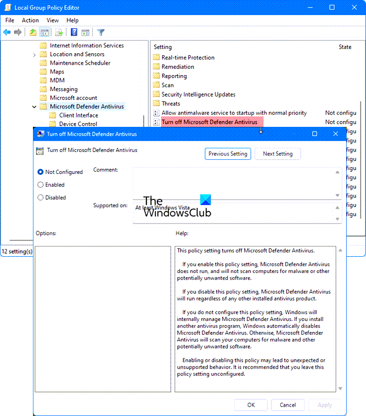Open the Help toolbar icon
This screenshot has height=416, width=366.
(x=74, y=32)
